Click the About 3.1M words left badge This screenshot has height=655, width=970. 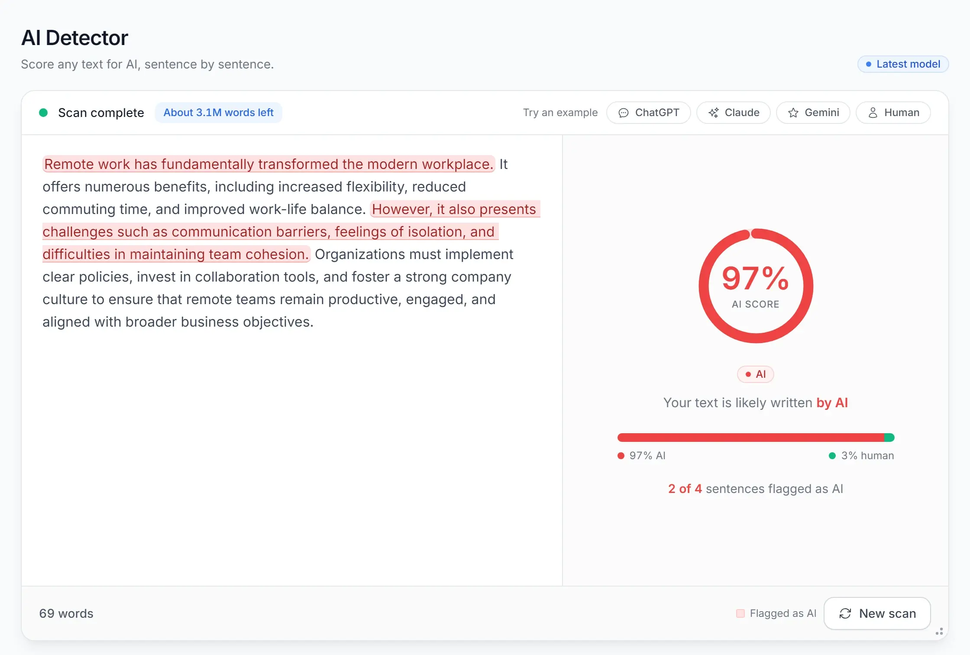coord(218,113)
